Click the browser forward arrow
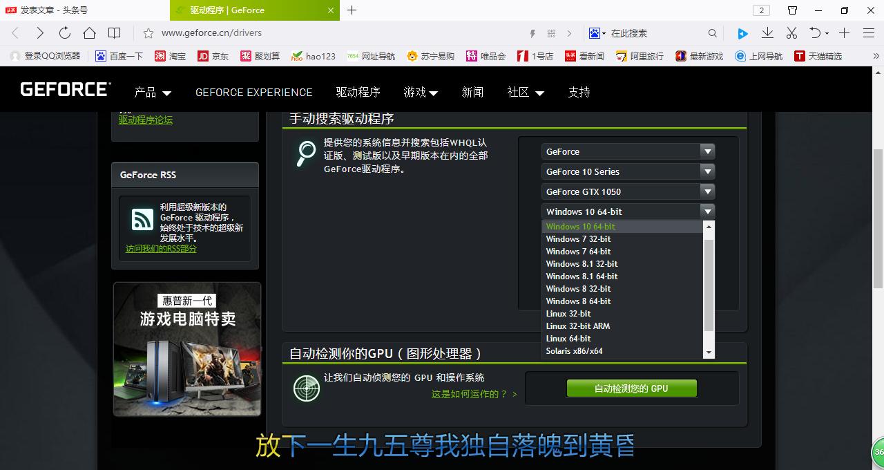 coord(40,33)
